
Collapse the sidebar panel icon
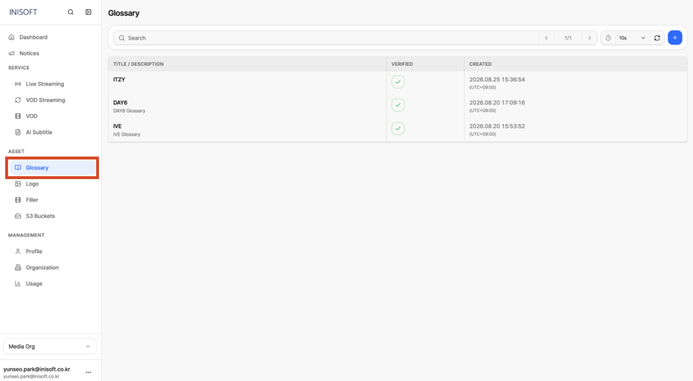[88, 12]
